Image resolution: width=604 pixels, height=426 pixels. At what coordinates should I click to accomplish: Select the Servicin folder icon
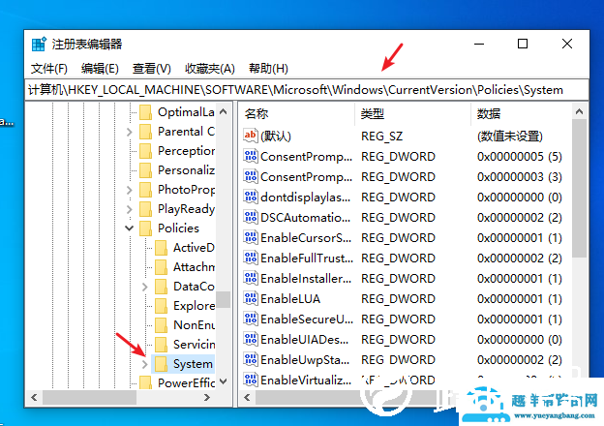(x=161, y=345)
